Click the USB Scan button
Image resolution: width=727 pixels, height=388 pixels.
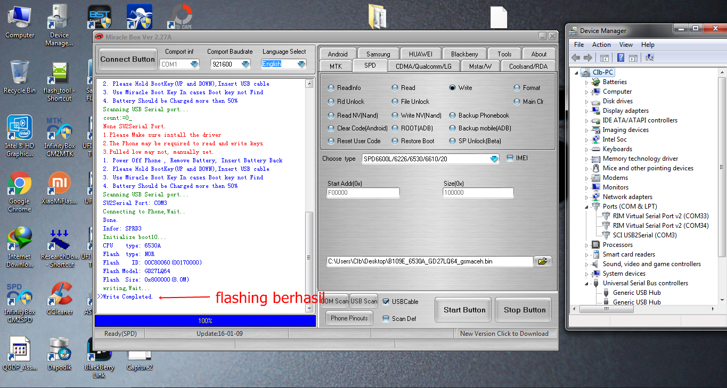click(x=364, y=301)
